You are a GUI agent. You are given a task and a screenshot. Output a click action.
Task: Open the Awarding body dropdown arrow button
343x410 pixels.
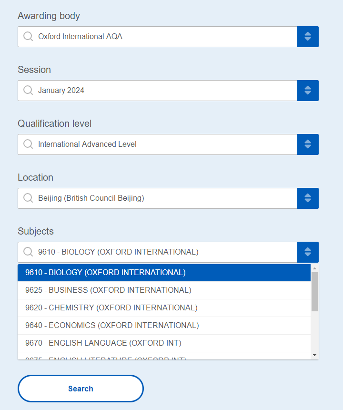(x=308, y=37)
